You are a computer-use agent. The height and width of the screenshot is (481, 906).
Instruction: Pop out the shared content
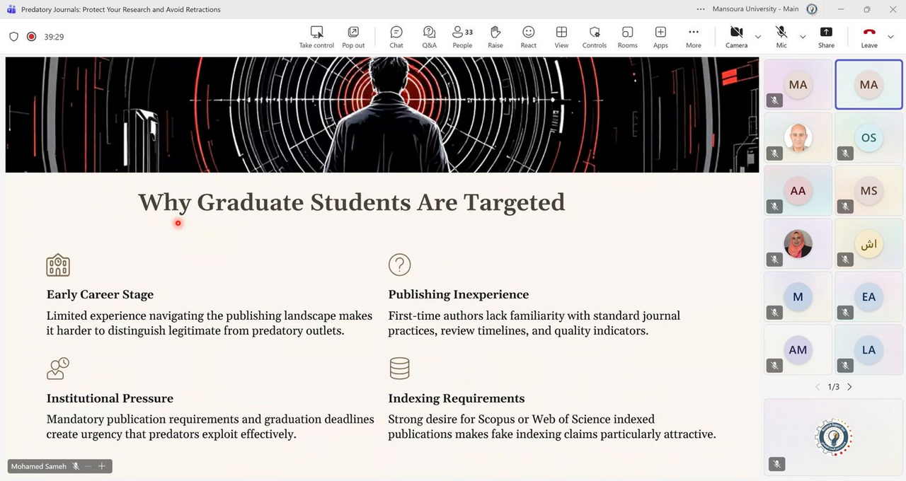pos(353,36)
